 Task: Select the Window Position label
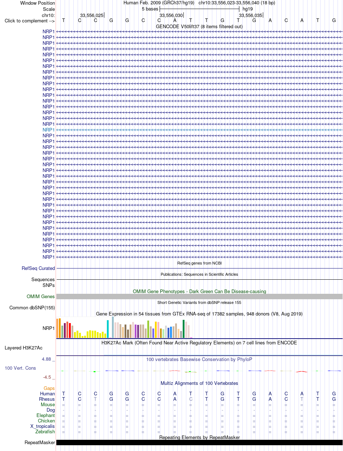point(38,3)
